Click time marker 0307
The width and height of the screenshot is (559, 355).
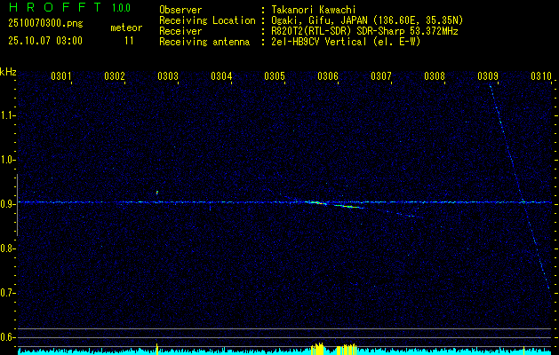pos(381,75)
